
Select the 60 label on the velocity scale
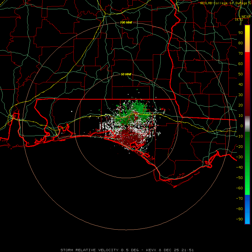click(241, 64)
